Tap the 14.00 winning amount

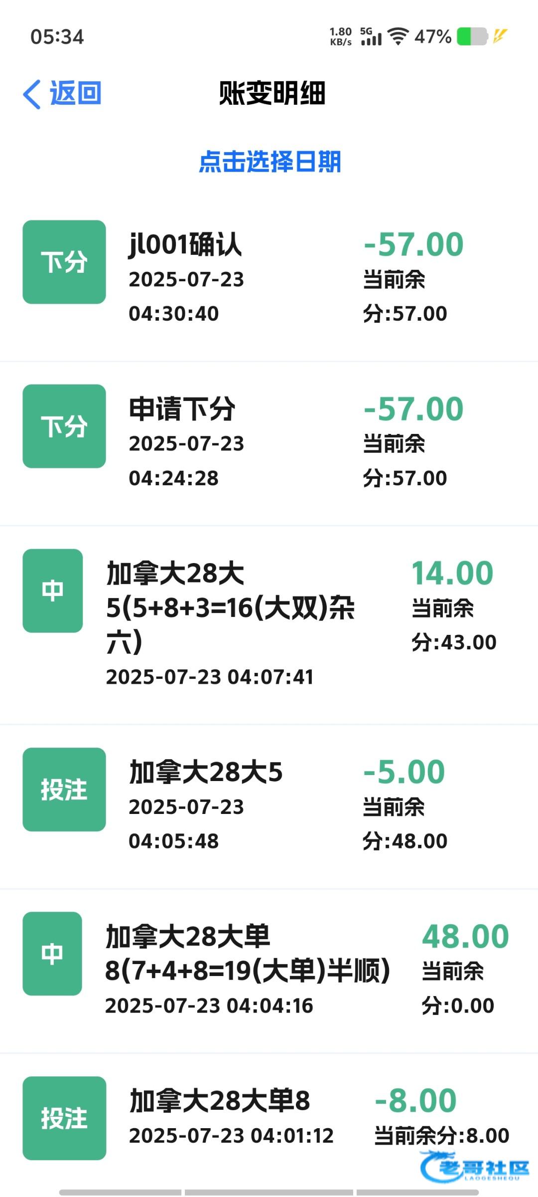point(452,573)
